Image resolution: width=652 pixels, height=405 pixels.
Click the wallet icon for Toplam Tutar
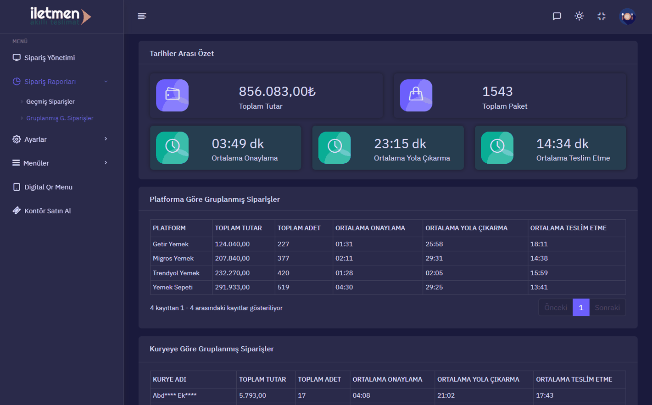[x=173, y=95]
